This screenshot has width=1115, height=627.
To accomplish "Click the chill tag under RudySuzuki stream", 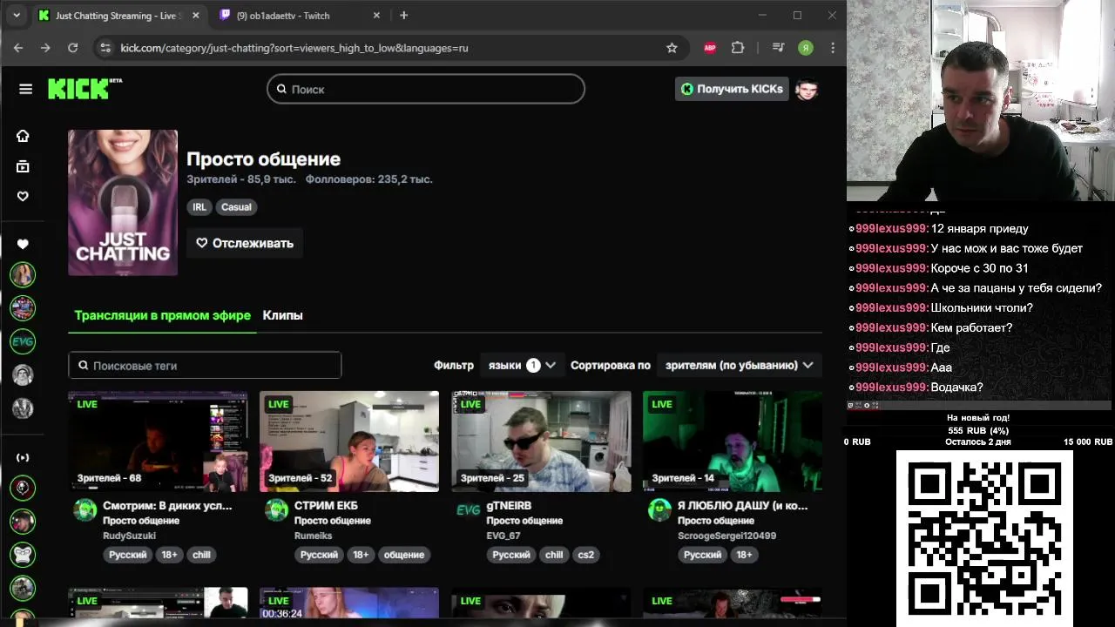I will point(201,555).
